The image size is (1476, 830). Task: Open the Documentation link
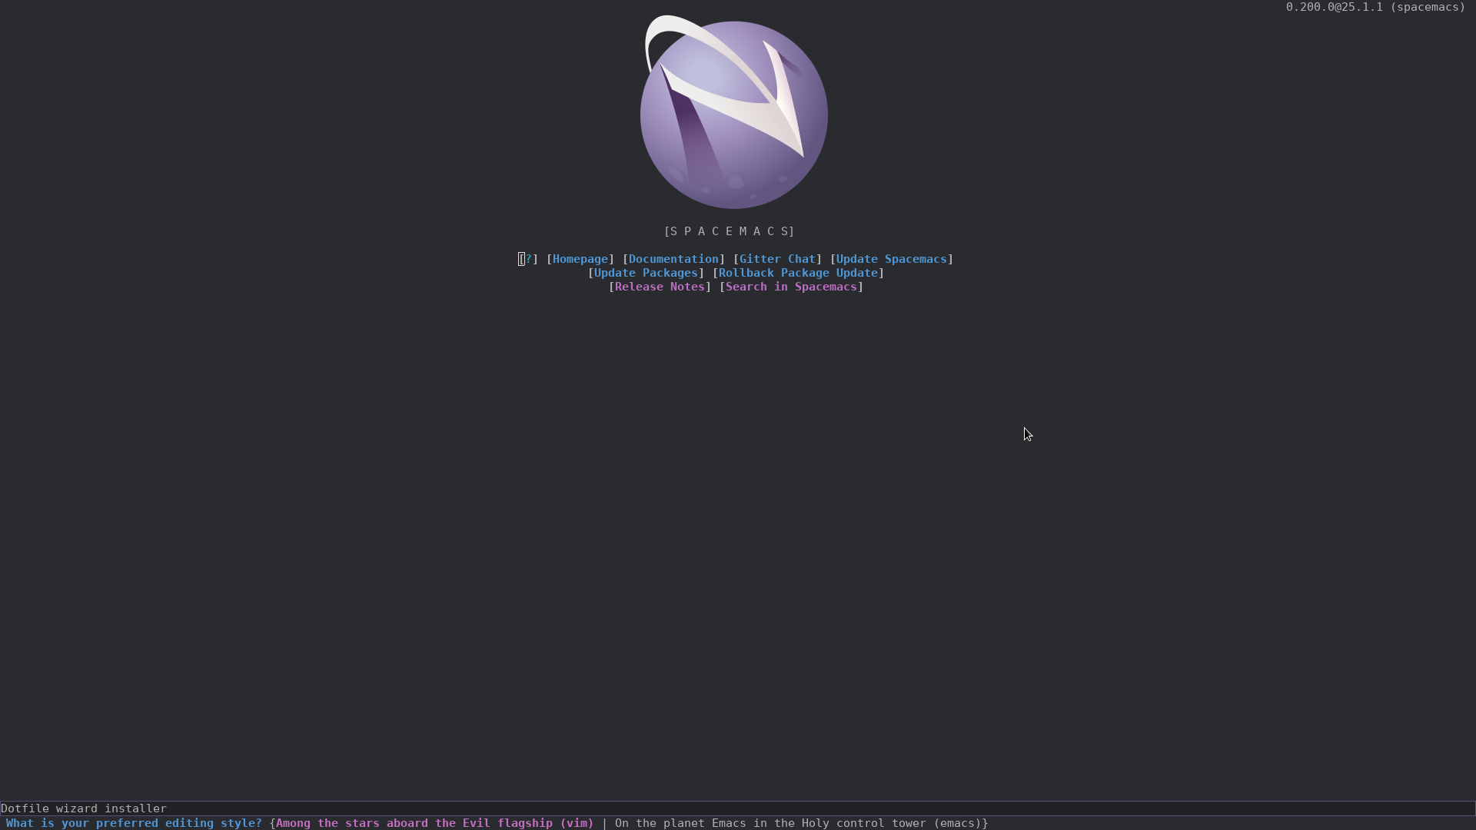point(673,259)
